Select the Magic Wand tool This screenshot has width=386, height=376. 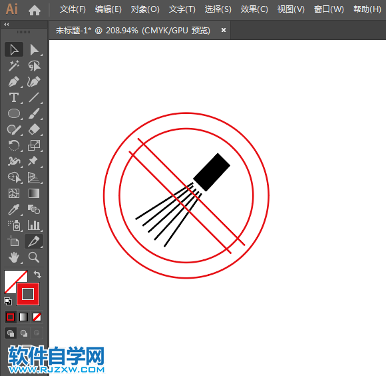(14, 65)
